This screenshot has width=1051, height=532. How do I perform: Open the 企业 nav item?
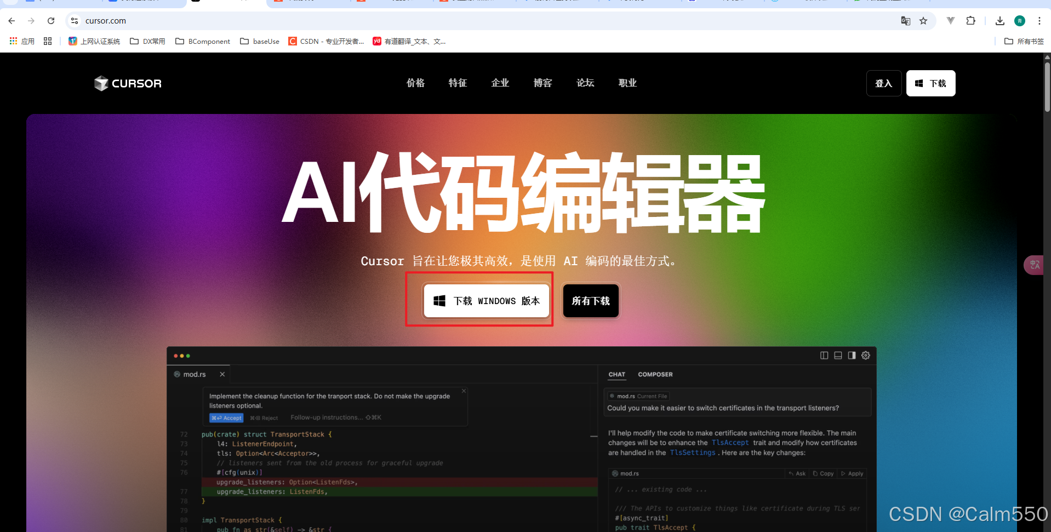click(500, 83)
